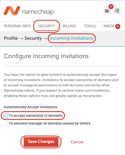The height and width of the screenshot is (155, 125).
Task: Click the Security breadcrumb link
Action: (33, 38)
